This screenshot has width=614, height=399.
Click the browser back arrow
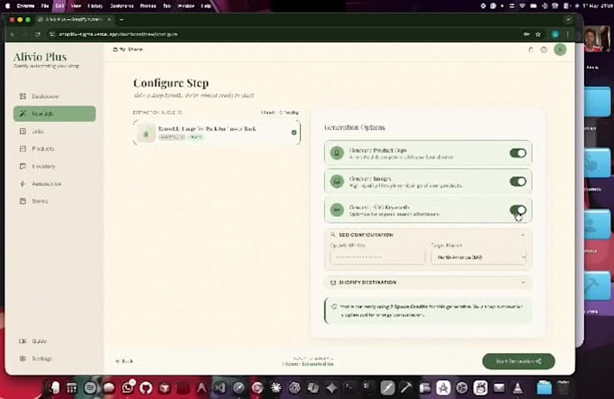pos(13,34)
